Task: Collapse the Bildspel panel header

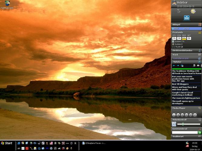Action: tap(186, 24)
